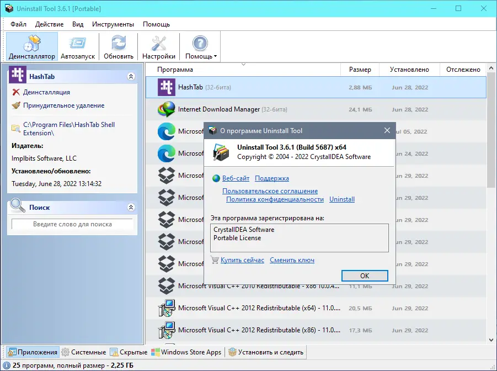Close the О программе Uninstall Tool dialog
This screenshot has width=497, height=371.
pyautogui.click(x=387, y=130)
